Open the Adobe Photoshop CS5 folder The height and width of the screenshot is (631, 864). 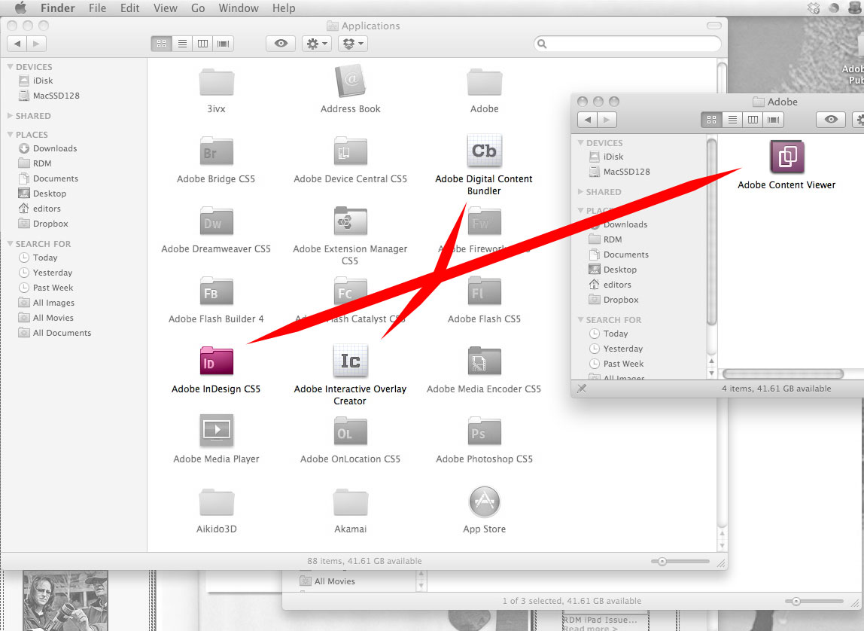pos(485,431)
